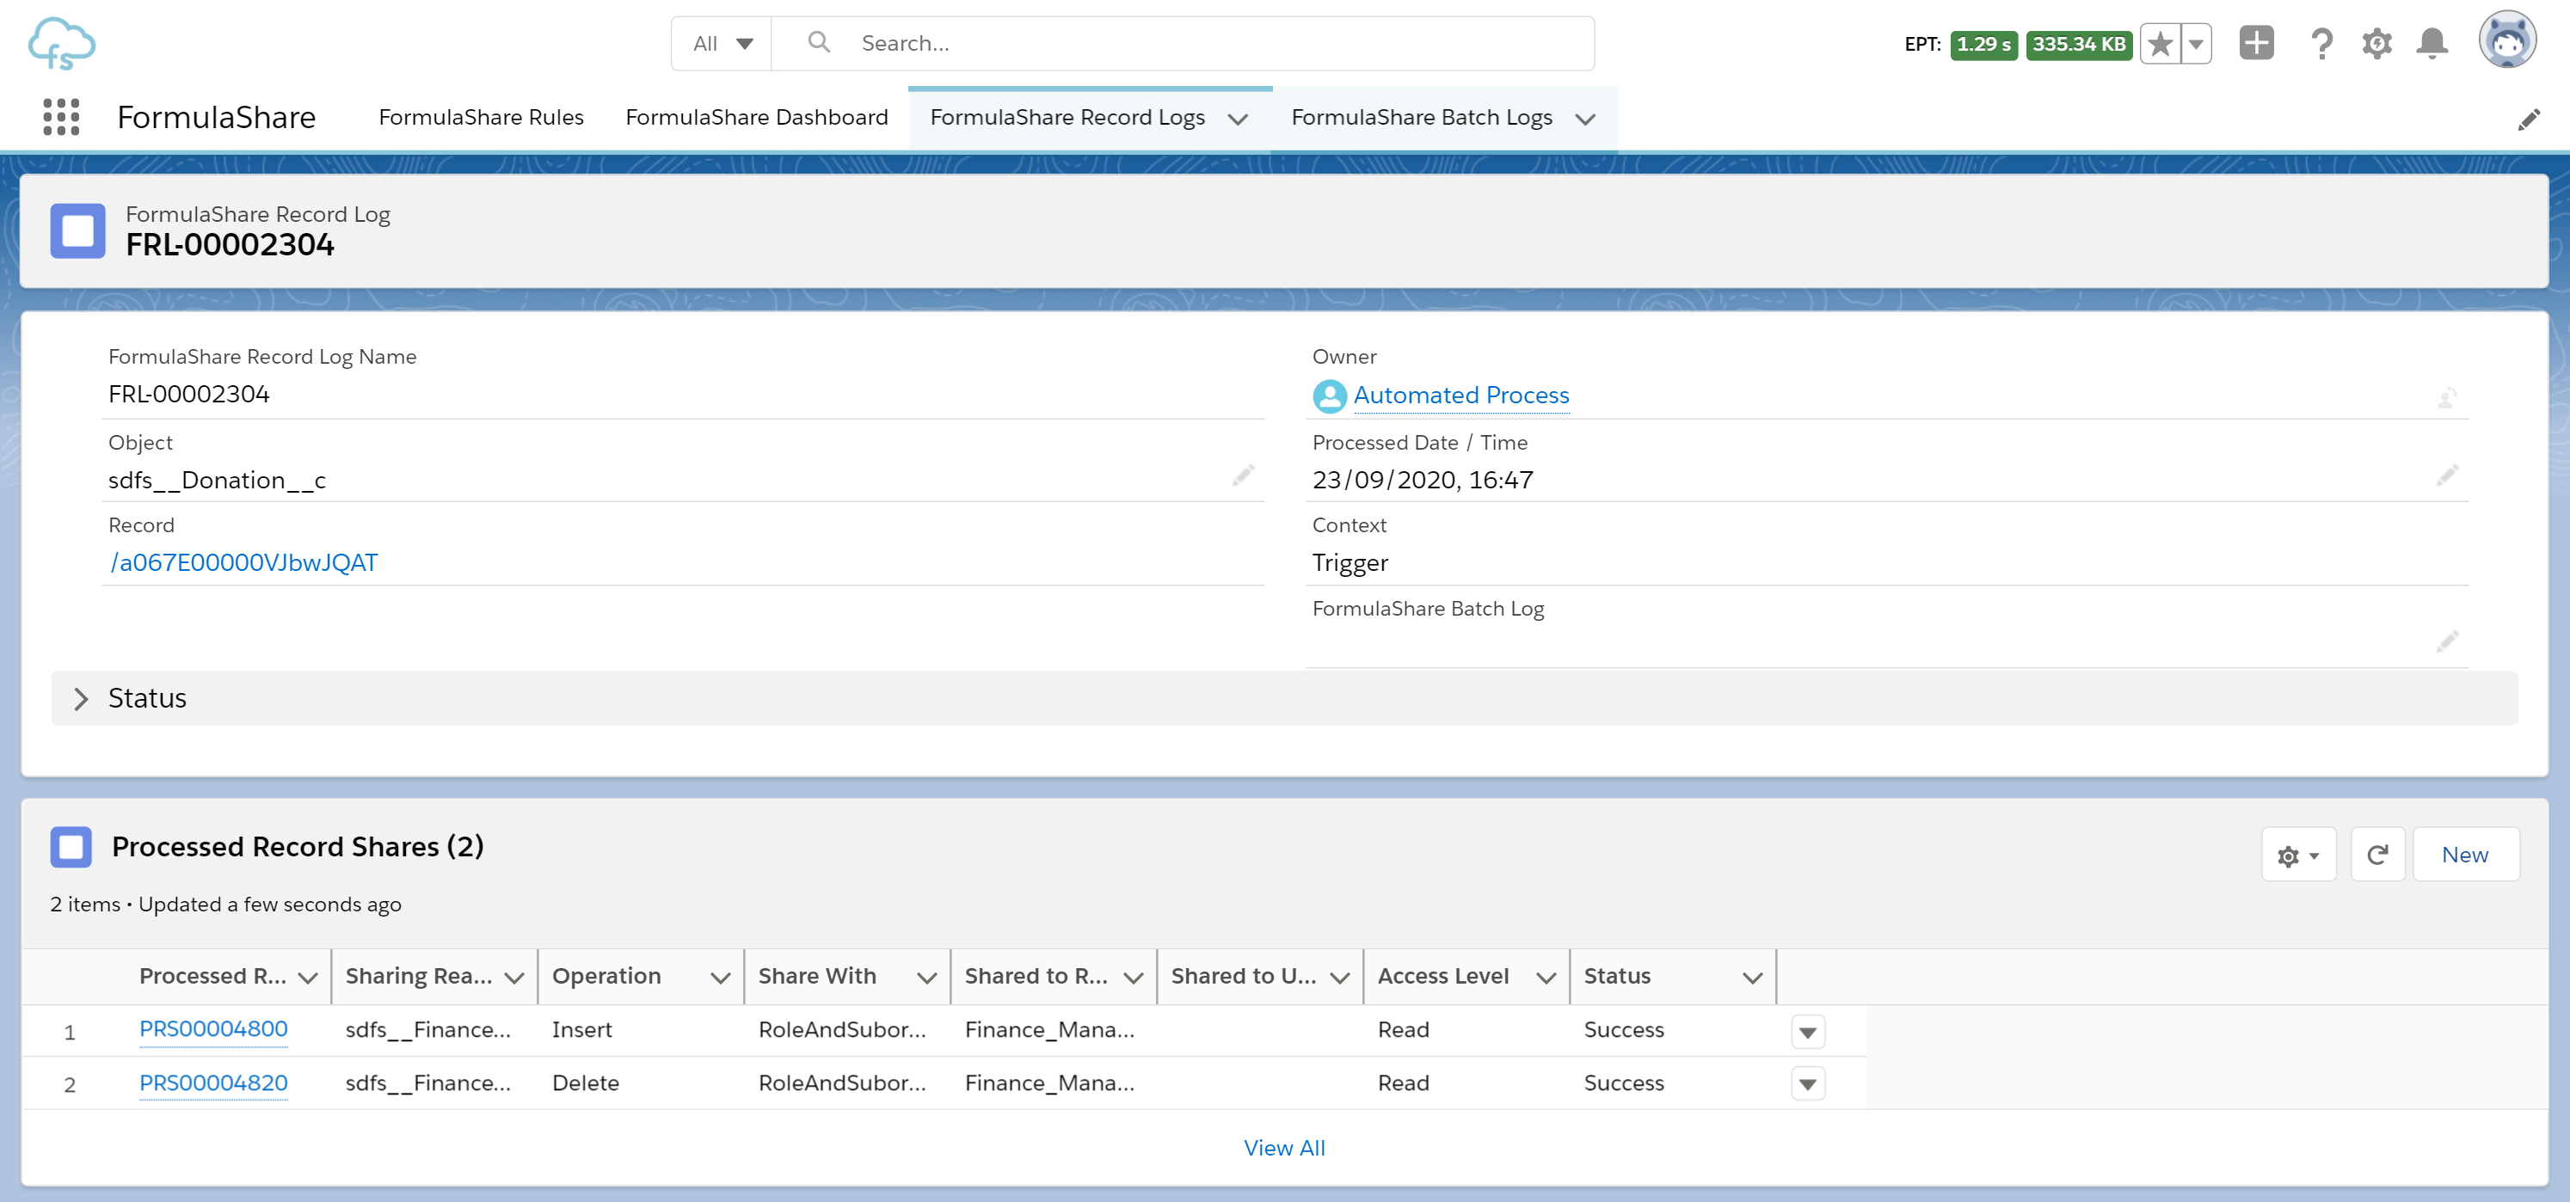
Task: Open FormulaShare Dashboard tab
Action: pyautogui.click(x=757, y=116)
